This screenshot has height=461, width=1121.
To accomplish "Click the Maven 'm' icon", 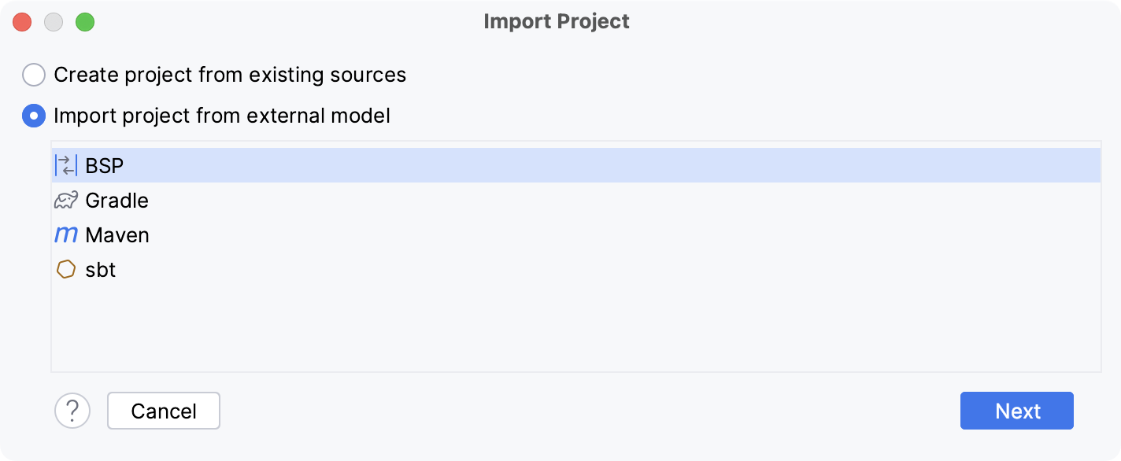I will point(66,234).
